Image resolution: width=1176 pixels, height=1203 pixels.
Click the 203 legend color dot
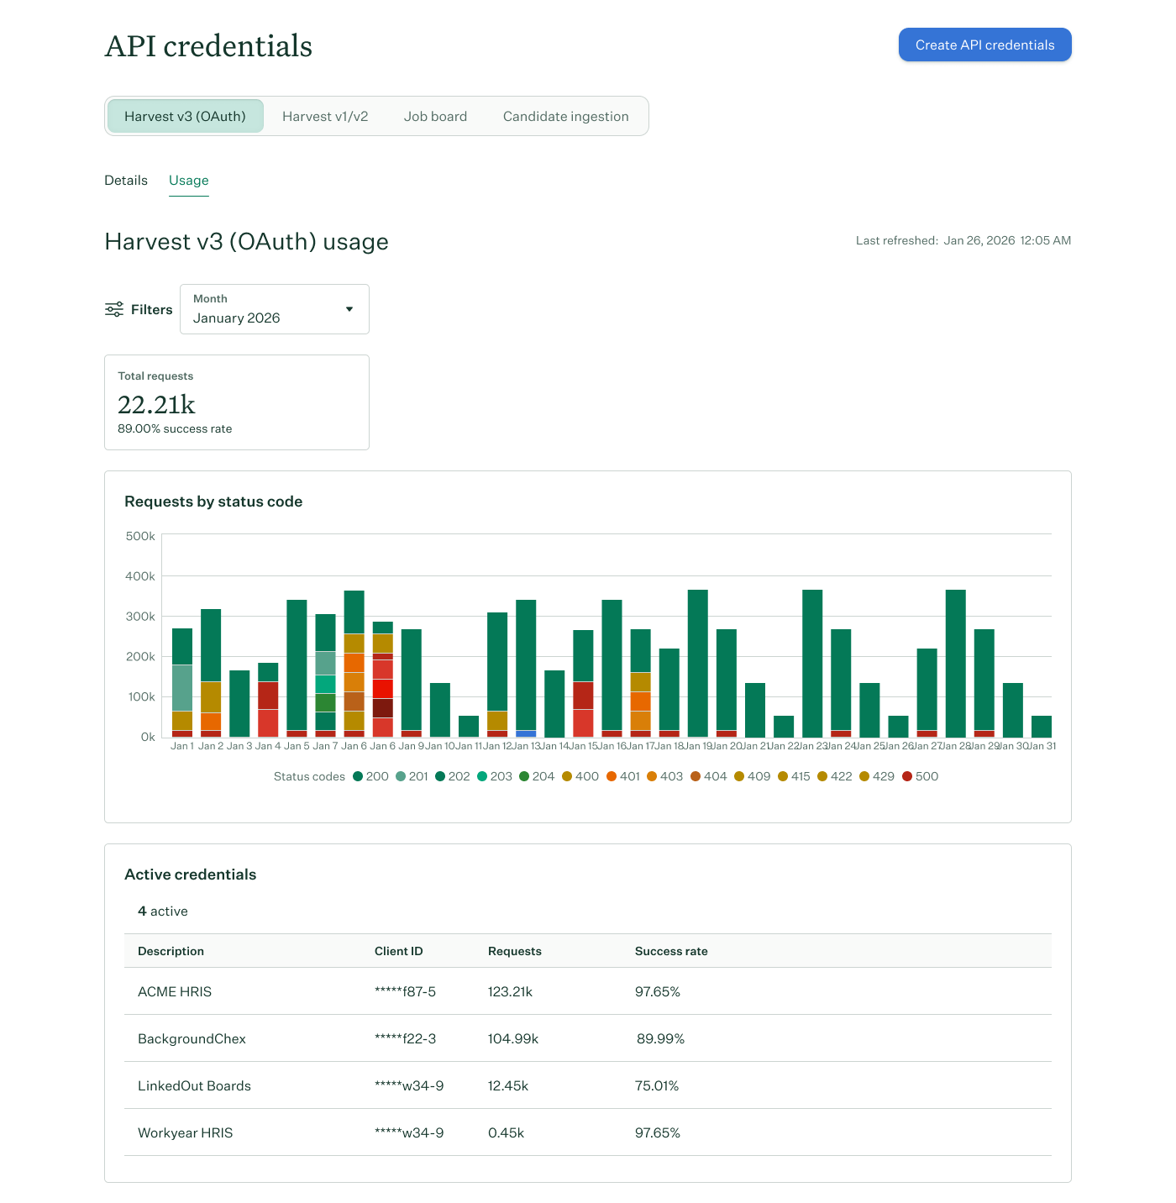tap(482, 776)
